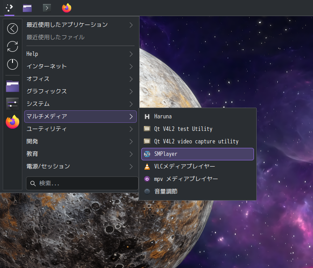Expand the グラフィックス submenu arrow
313x268 pixels.
point(131,92)
